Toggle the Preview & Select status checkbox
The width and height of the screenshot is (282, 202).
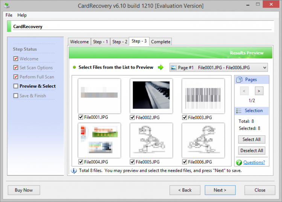16,86
